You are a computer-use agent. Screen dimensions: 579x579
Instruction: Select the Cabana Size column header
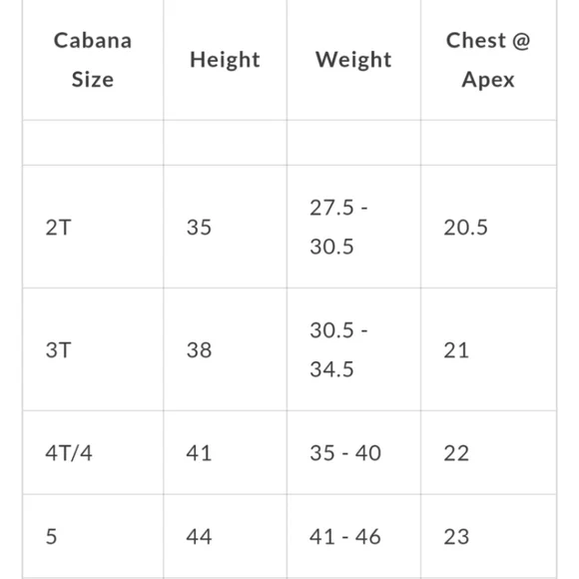coord(93,60)
